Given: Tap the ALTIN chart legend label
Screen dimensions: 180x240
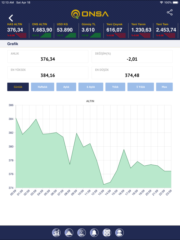Looking at the screenshot, I should tap(90, 101).
